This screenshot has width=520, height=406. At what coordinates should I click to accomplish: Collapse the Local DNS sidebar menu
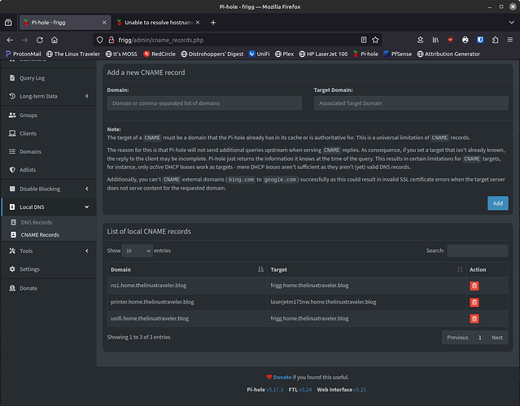click(49, 207)
